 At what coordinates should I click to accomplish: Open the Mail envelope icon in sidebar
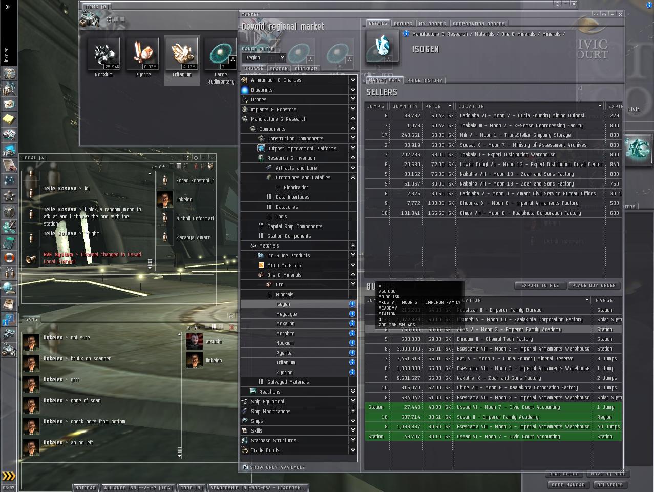(x=9, y=104)
